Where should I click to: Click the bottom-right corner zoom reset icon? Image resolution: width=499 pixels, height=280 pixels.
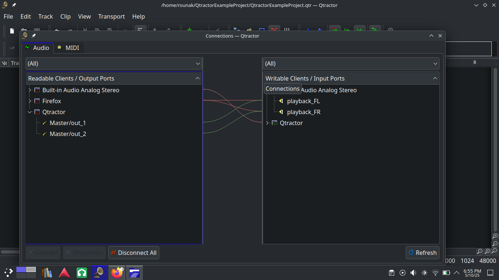point(495,251)
